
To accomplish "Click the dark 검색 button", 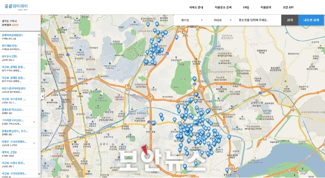I will [x=290, y=20].
